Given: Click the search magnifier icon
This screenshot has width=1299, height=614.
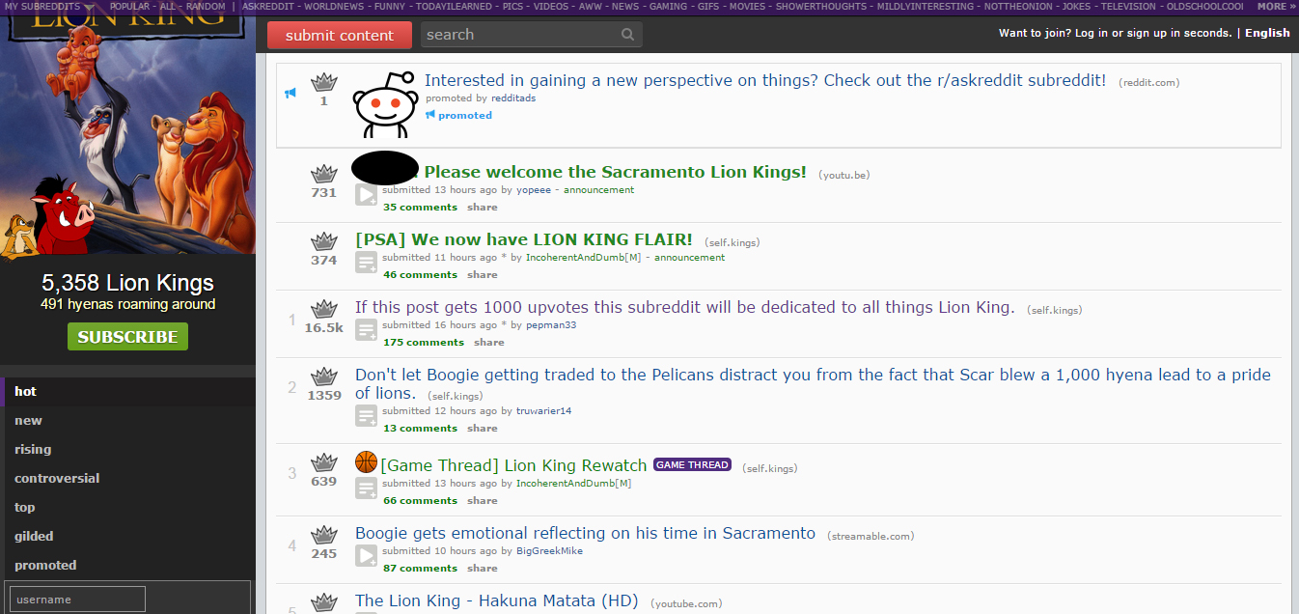Looking at the screenshot, I should tap(628, 35).
